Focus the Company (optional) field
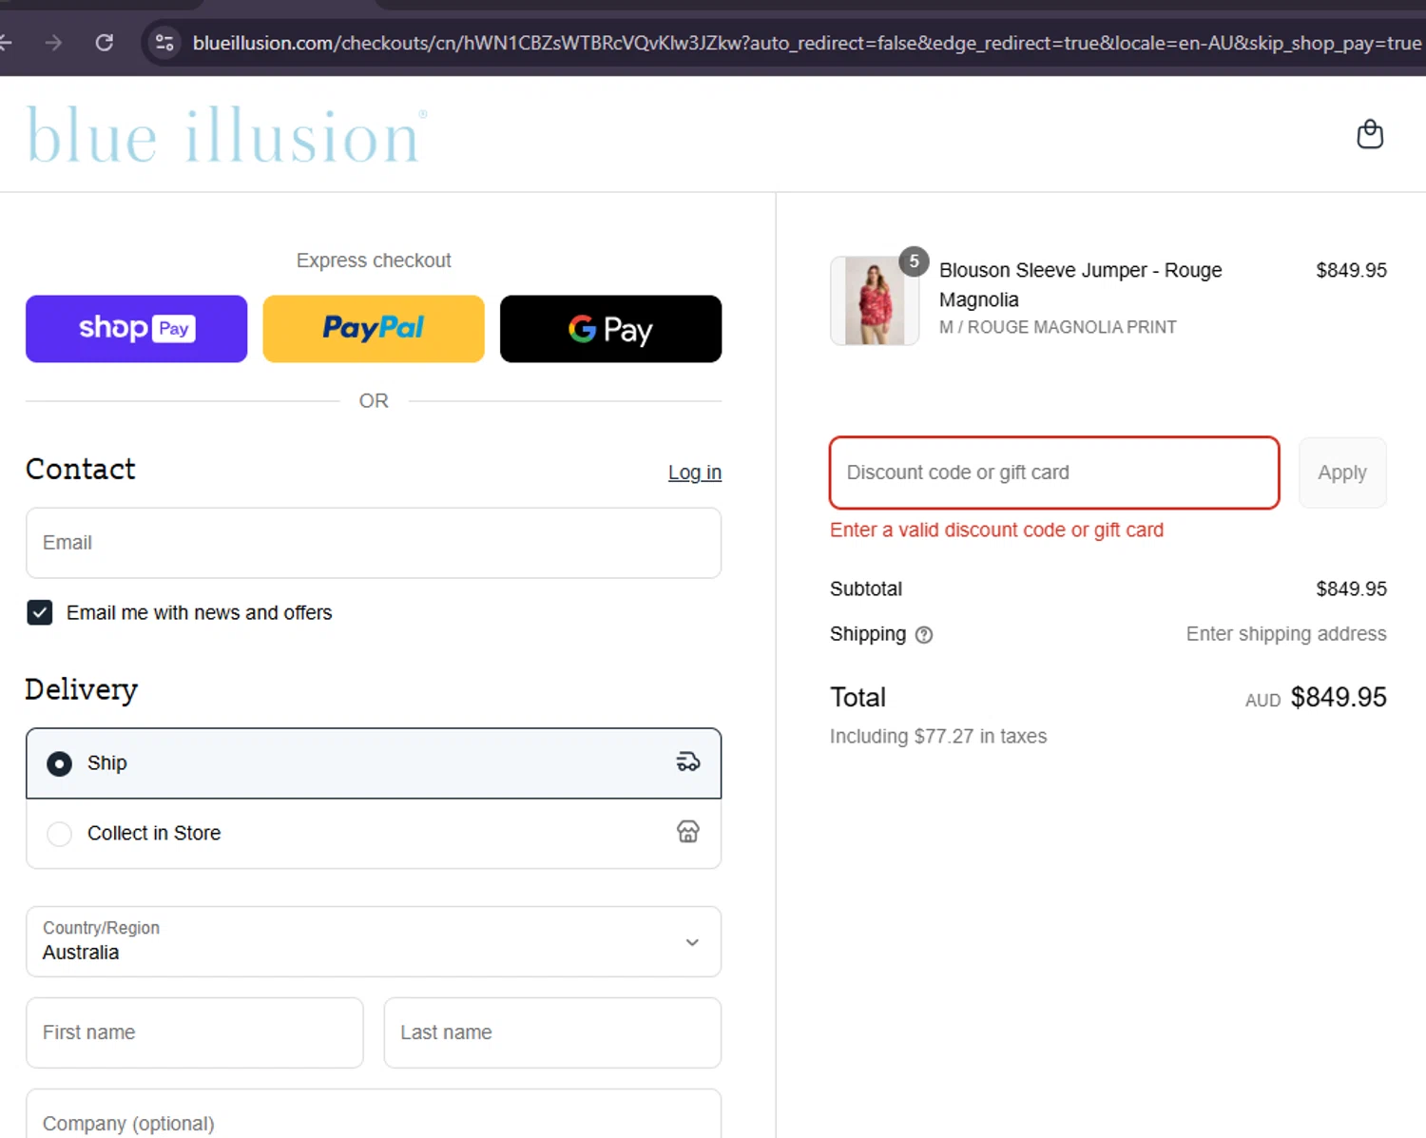 click(x=374, y=1114)
